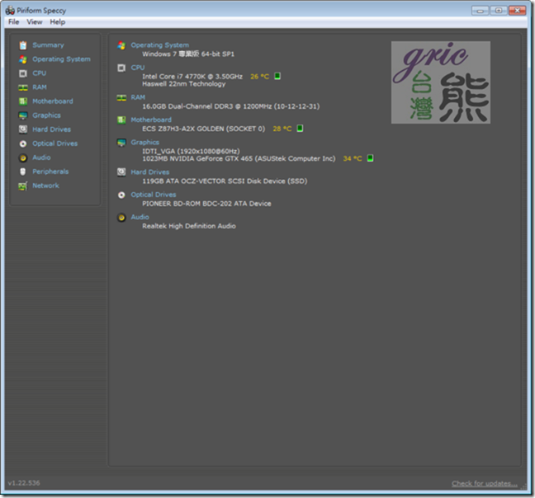Click the Speccy app icon in title bar

coord(10,11)
